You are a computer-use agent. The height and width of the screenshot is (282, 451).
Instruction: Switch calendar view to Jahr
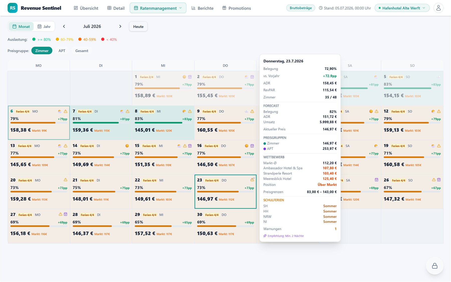(x=44, y=27)
